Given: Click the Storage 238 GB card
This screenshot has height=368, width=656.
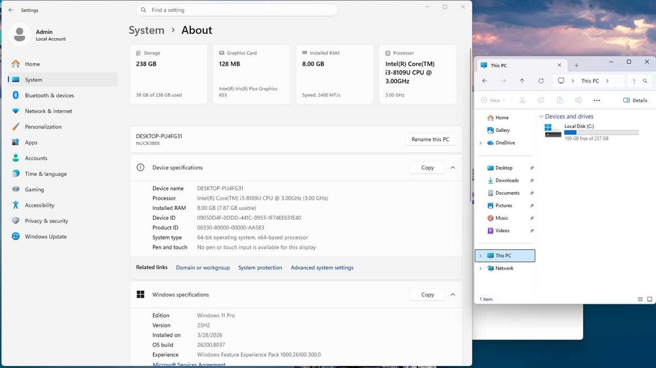Looking at the screenshot, I should click(x=168, y=74).
